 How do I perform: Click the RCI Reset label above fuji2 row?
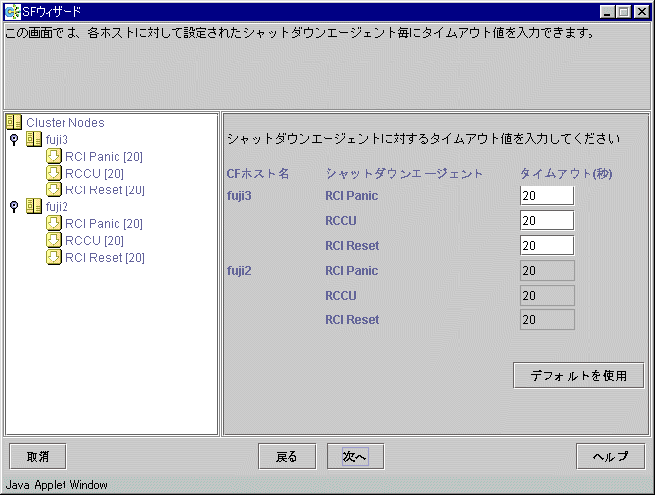click(x=352, y=246)
